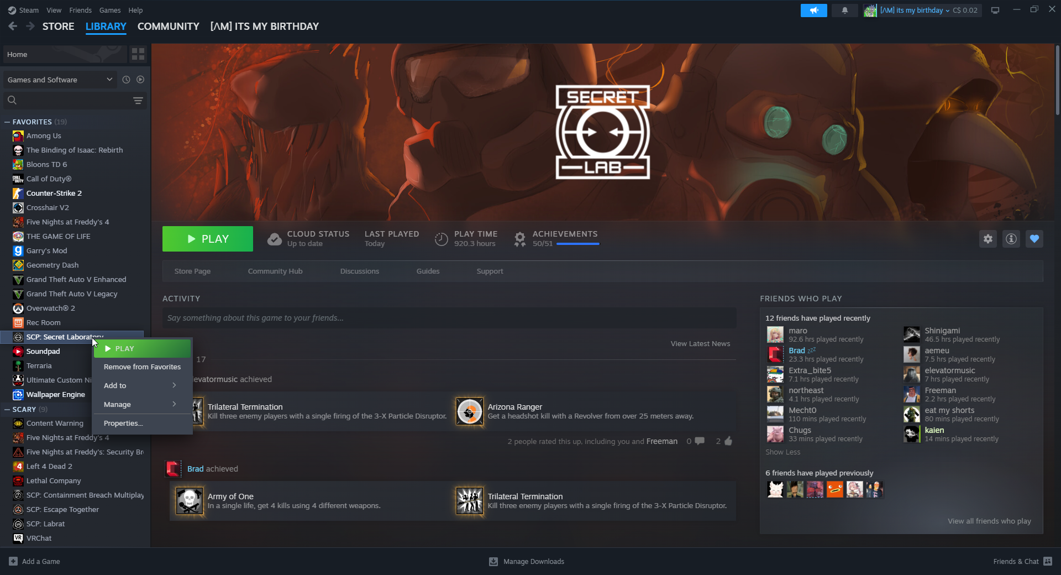This screenshot has width=1061, height=575.
Task: Open the Counter-Strike 2 game icon
Action: [x=18, y=194]
